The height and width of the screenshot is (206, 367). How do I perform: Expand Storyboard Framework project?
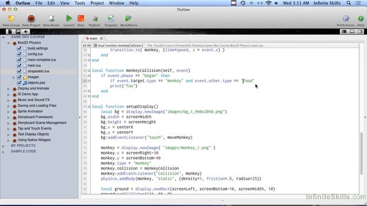point(9,117)
